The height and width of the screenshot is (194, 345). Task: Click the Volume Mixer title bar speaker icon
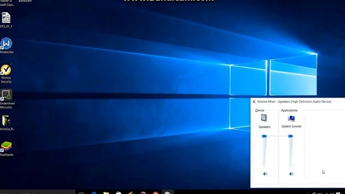(x=254, y=102)
